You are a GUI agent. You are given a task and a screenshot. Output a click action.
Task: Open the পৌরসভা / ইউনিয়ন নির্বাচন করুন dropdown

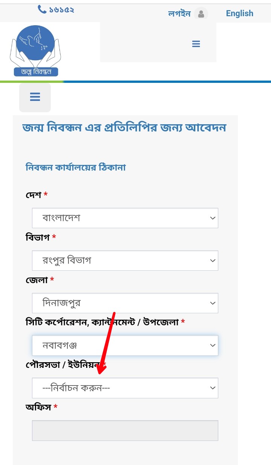(125, 388)
